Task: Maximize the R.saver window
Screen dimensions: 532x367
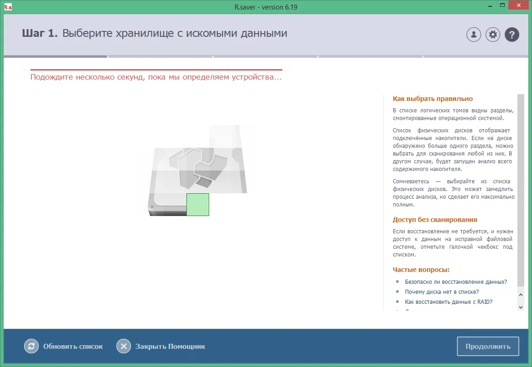Action: (502, 5)
